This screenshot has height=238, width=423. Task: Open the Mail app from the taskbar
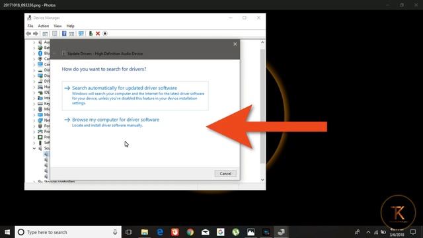point(206,232)
